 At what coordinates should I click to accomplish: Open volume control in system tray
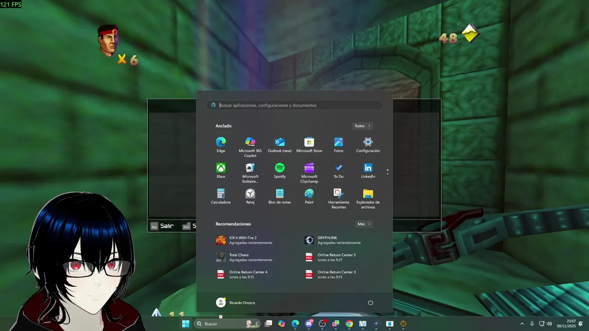click(x=549, y=324)
